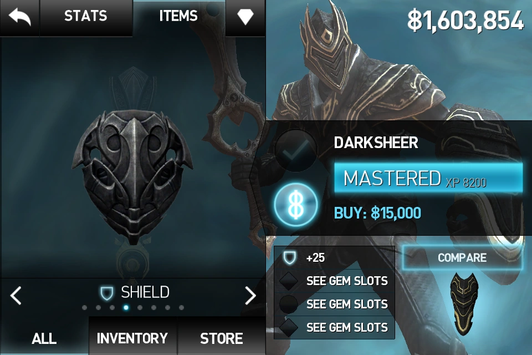Tap the first diamond gem slot icon
This screenshot has width=532, height=355.
tap(289, 281)
